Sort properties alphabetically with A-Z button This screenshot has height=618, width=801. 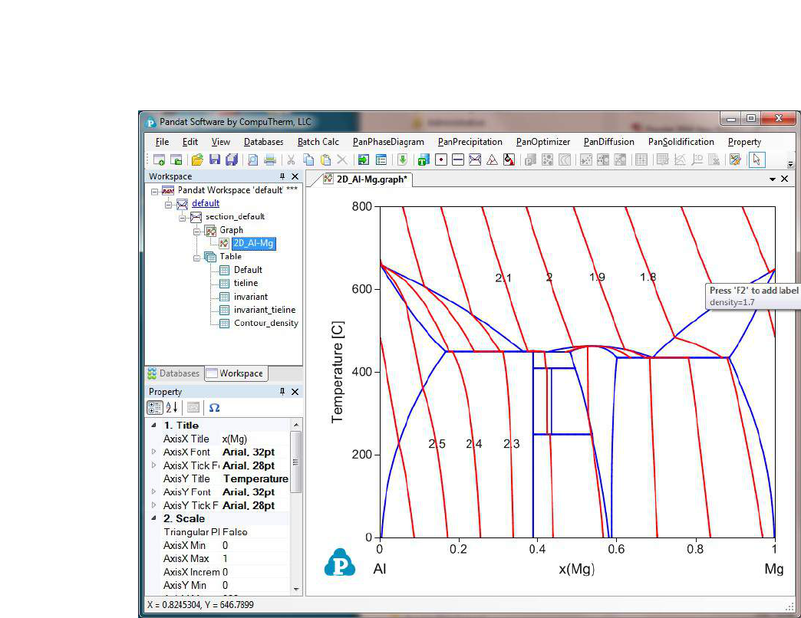(172, 407)
